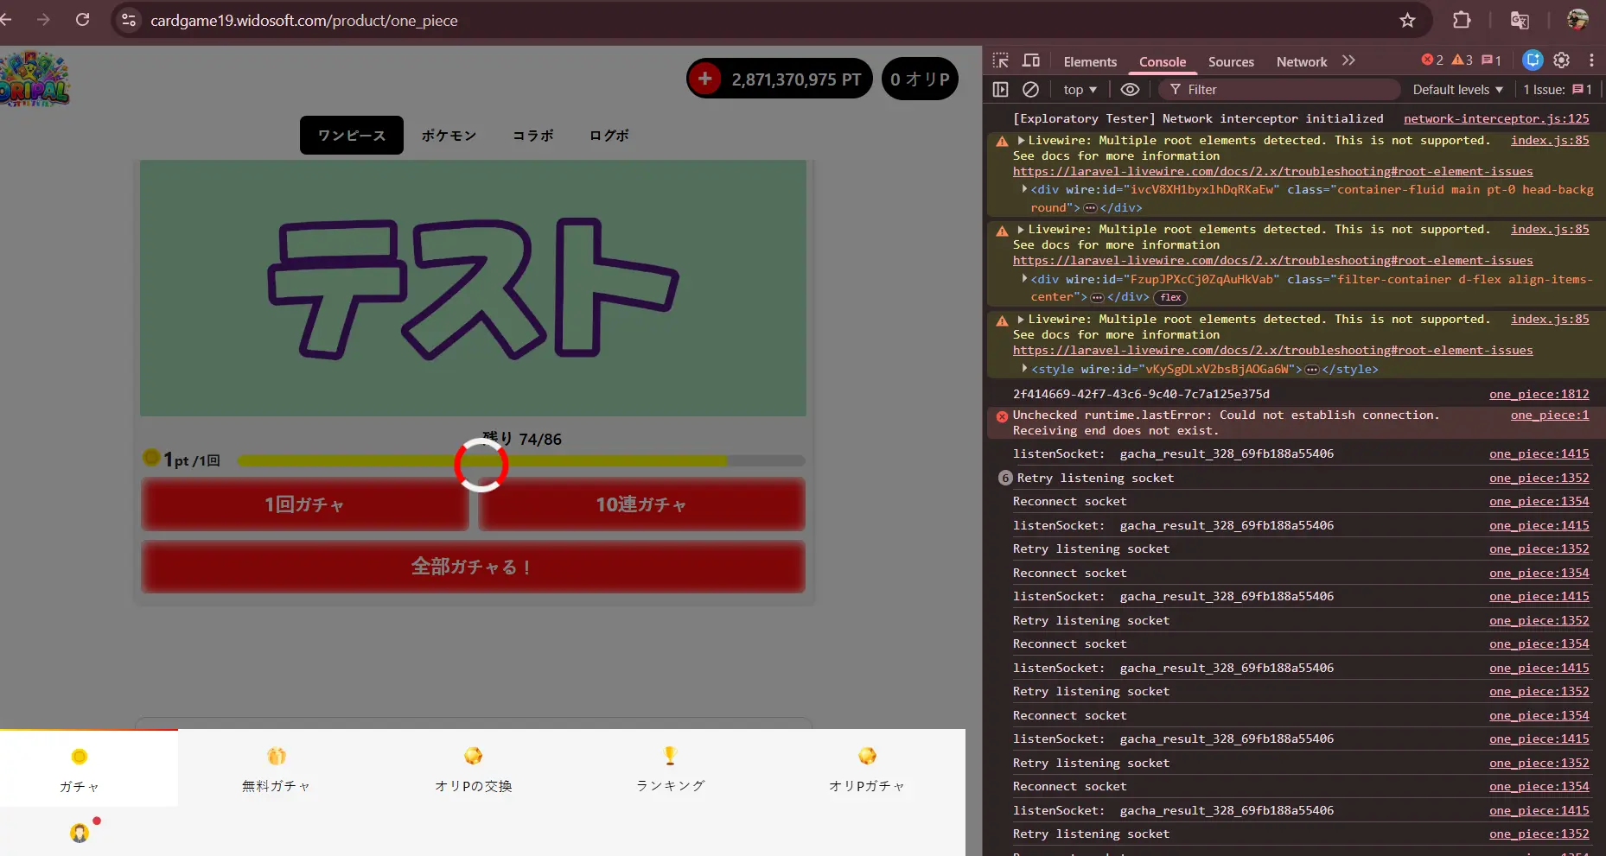Screen dimensions: 1606x856
Task: Open the issues badge showing 1 in the DevTools tab bar
Action: pos(1491,60)
